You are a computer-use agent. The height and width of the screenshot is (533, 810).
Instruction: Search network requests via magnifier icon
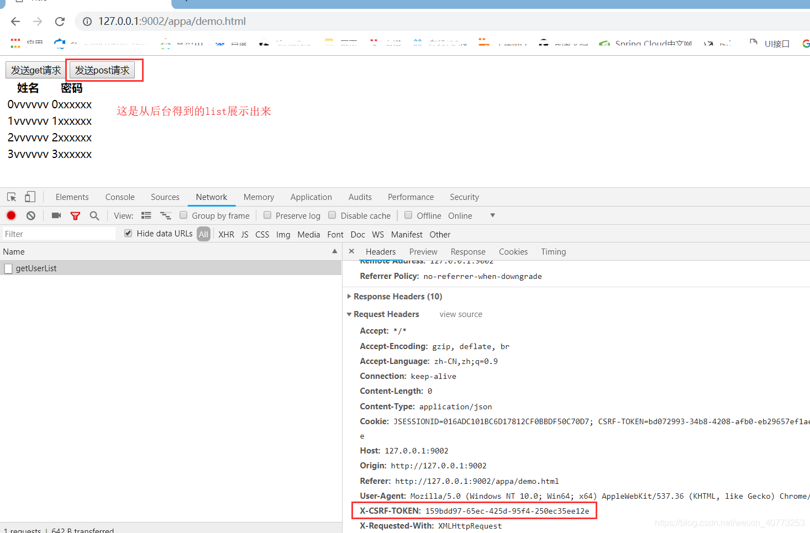(94, 215)
